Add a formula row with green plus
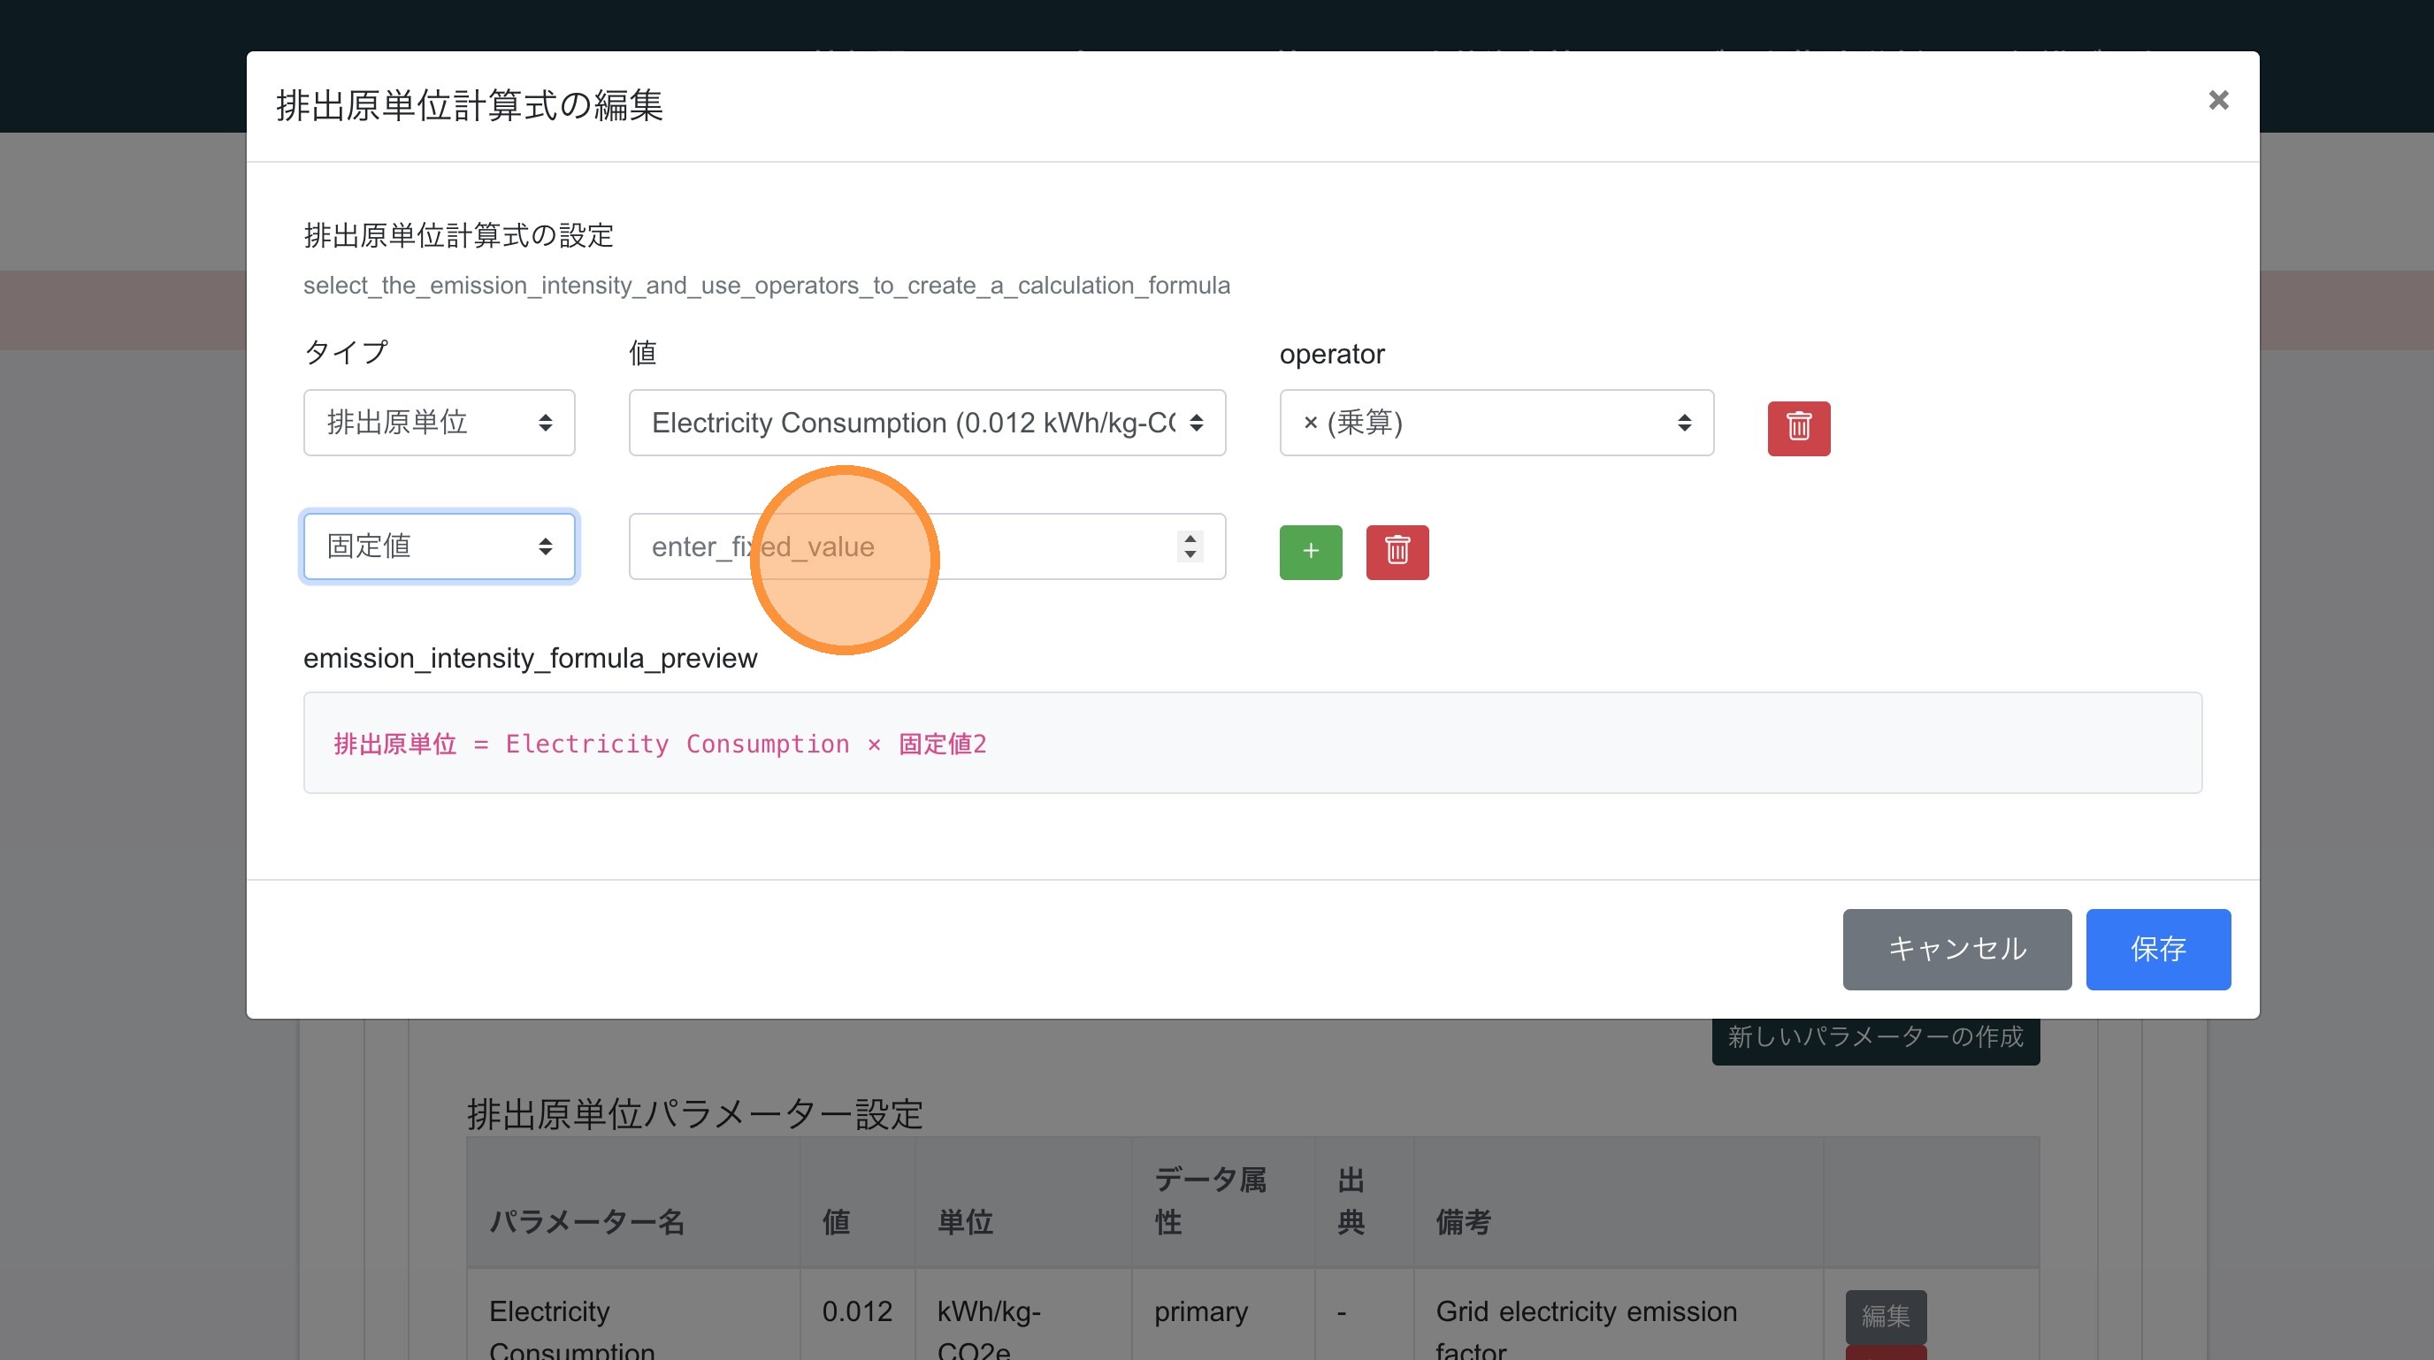Screen dimensions: 2434x1360 (x=1310, y=552)
